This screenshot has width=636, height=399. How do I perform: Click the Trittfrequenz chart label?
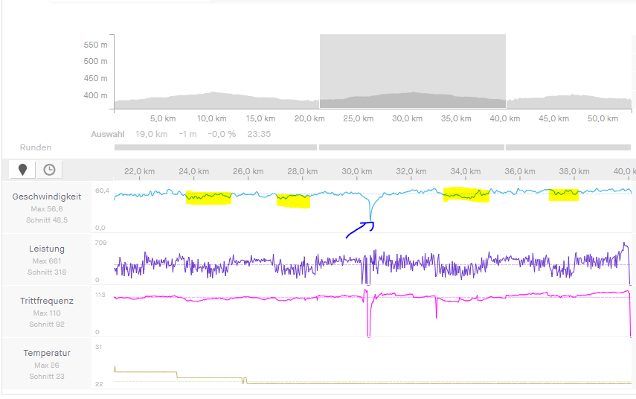(47, 301)
